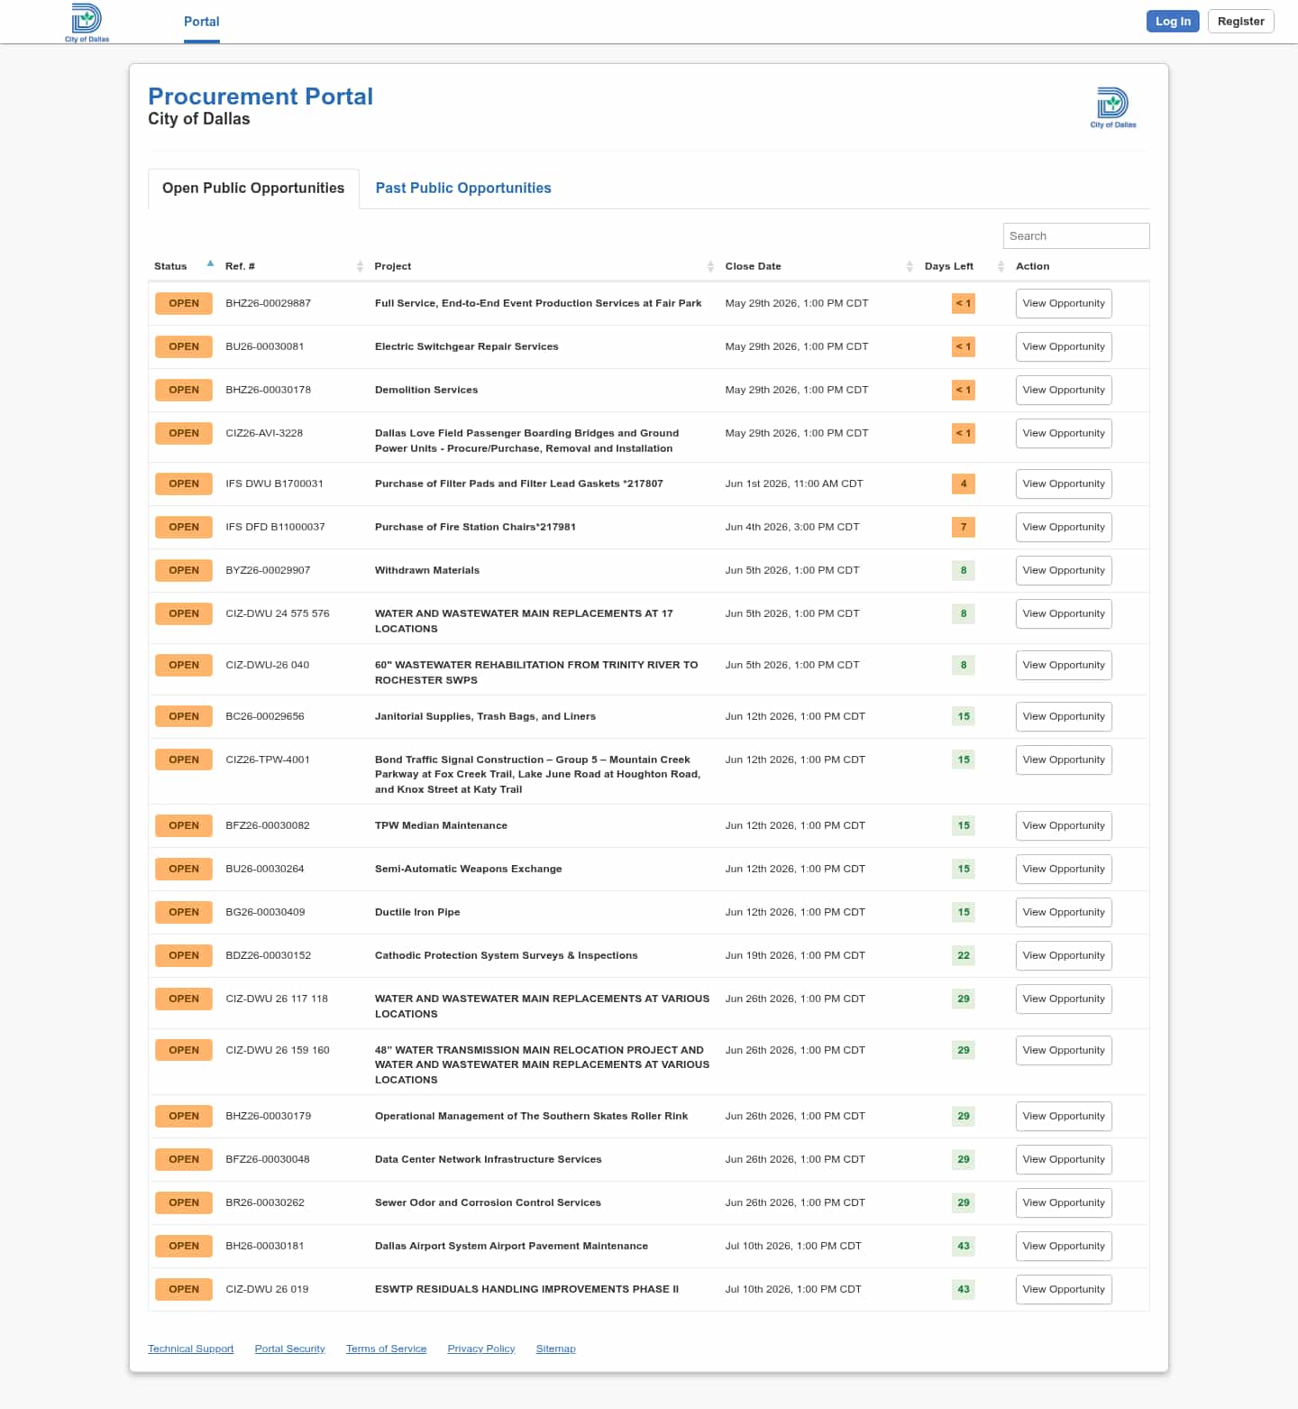The image size is (1298, 1409).
Task: Click close date Jun 4th 2026, 3:00 PM CDT
Action: (792, 527)
